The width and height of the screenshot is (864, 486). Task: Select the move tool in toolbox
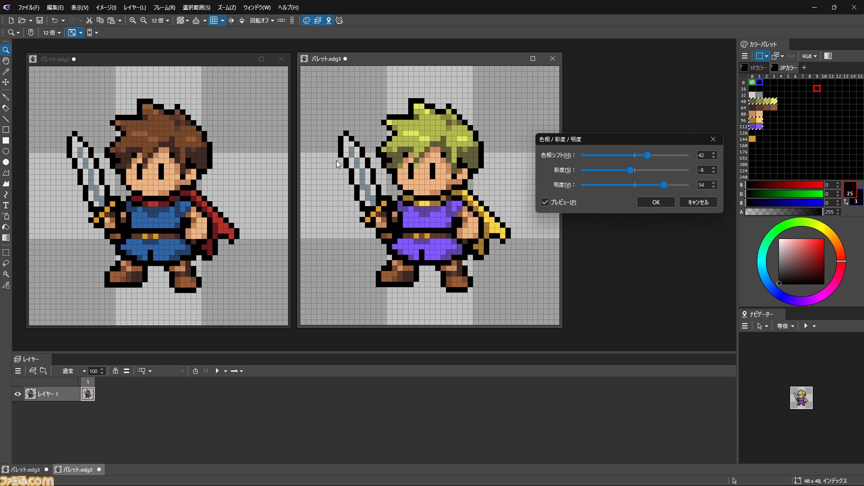[x=6, y=82]
